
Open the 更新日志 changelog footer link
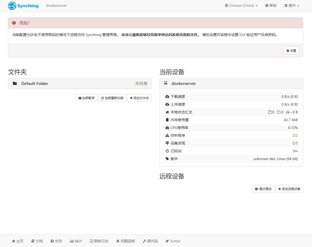99,241
